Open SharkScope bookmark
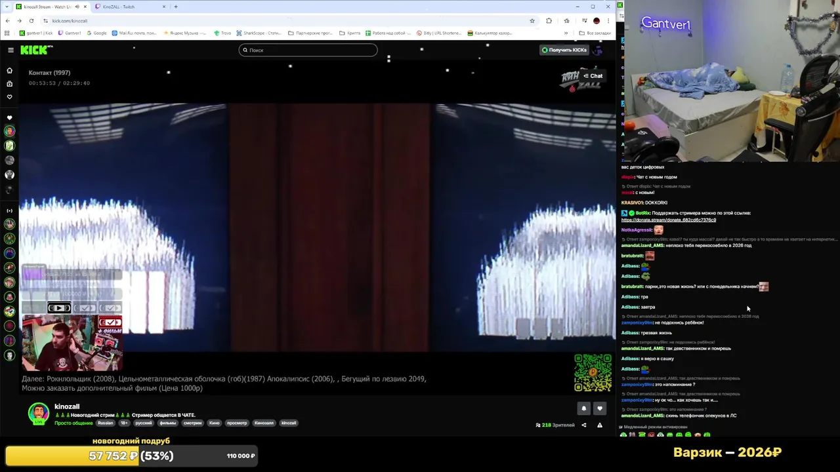This screenshot has width=840, height=472. coord(259,33)
